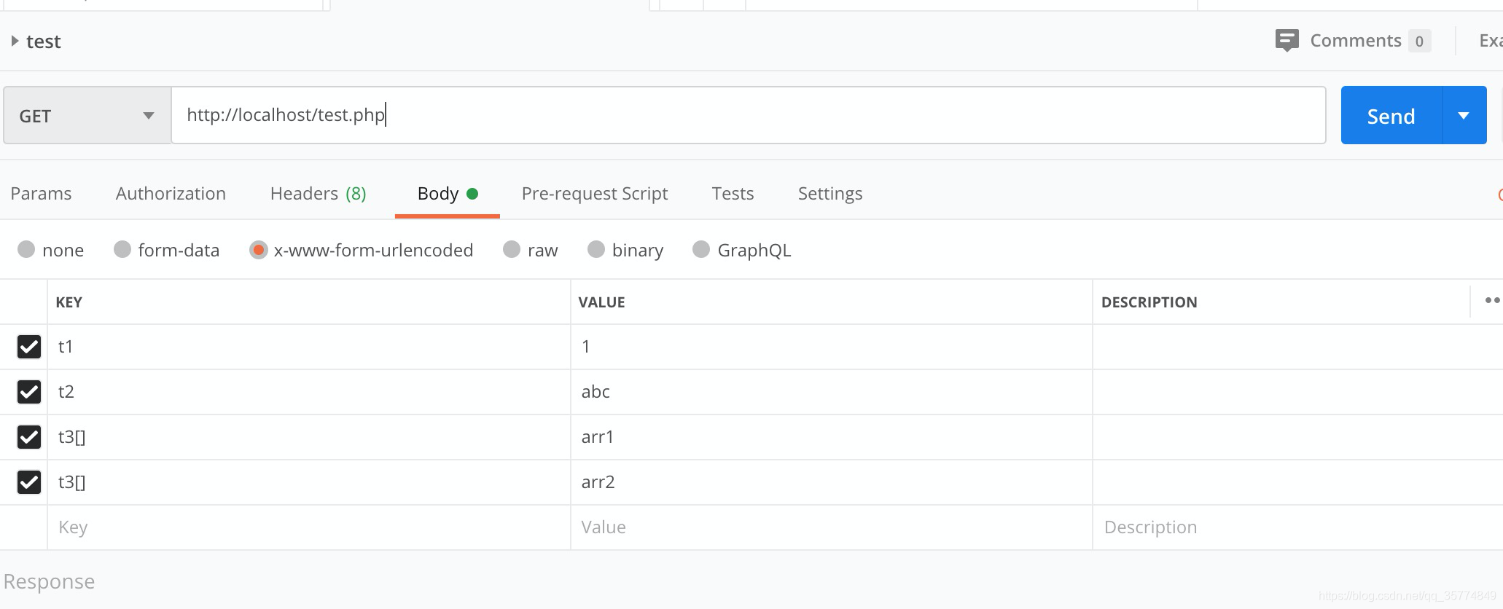
Task: Switch to the Headers tab
Action: click(x=318, y=194)
